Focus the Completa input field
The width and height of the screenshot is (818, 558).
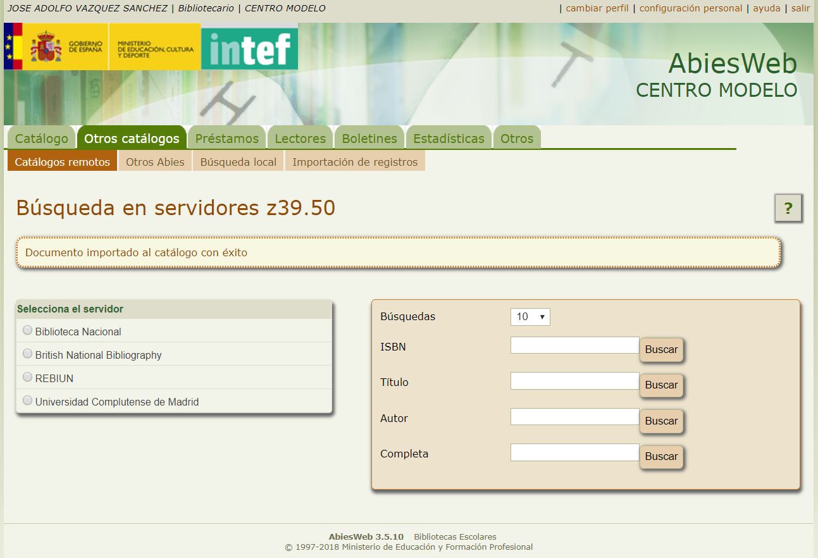pyautogui.click(x=575, y=452)
